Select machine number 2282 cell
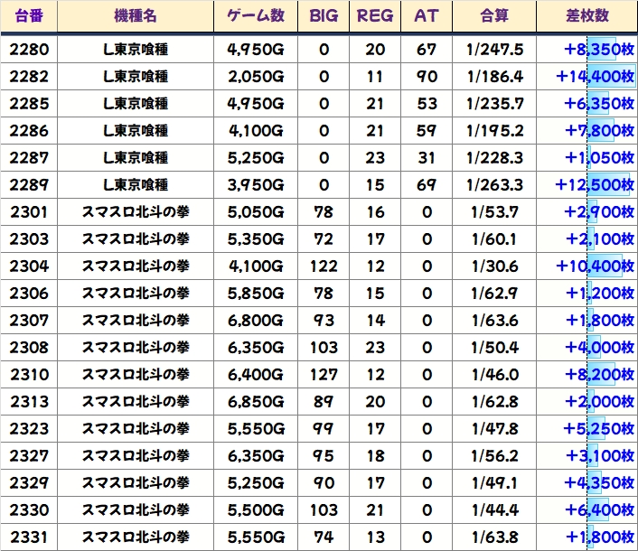Image resolution: width=638 pixels, height=551 pixels. pyautogui.click(x=29, y=77)
